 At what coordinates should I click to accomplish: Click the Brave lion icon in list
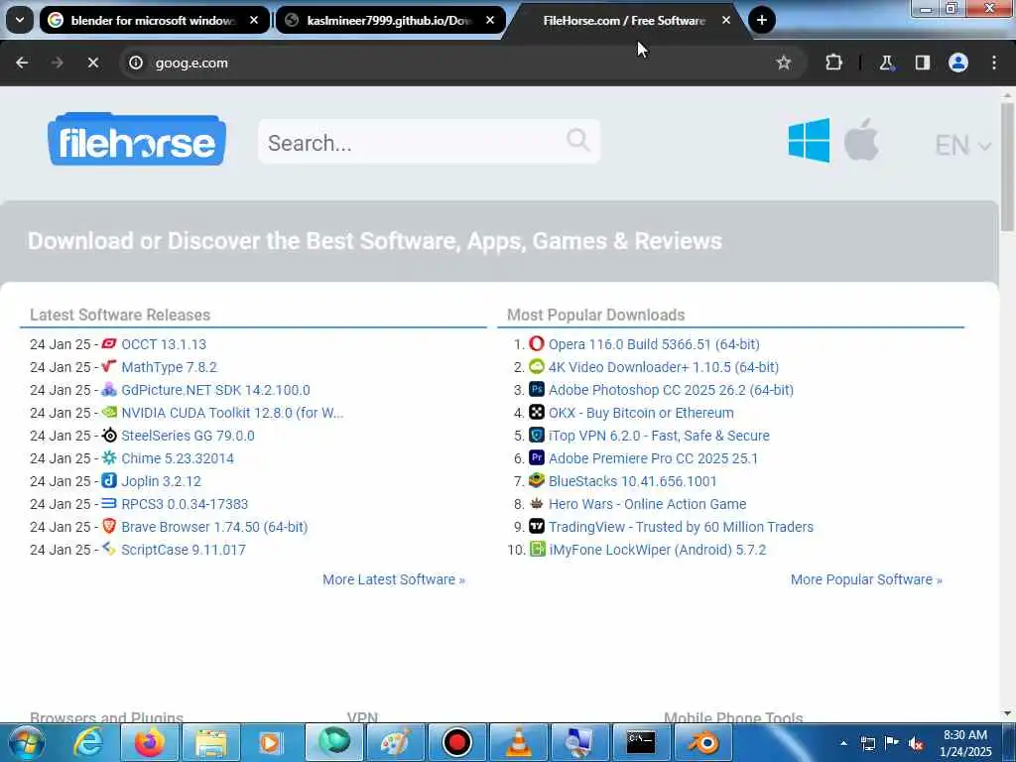(109, 526)
